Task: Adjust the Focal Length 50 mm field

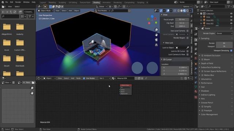Action: (x=182, y=20)
